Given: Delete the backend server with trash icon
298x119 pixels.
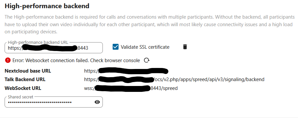Looking at the screenshot, I should point(185,47).
